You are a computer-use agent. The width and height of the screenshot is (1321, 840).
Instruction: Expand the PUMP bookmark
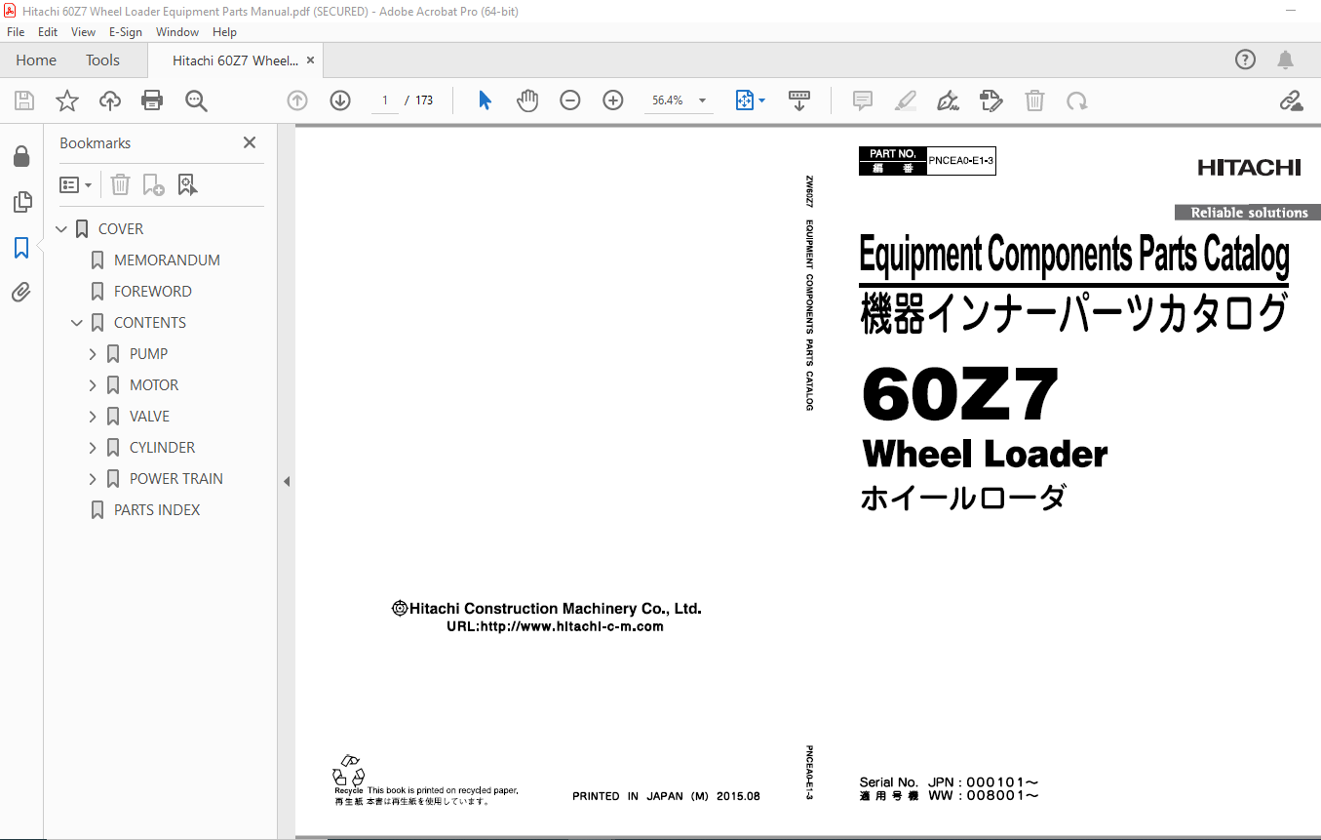click(93, 354)
